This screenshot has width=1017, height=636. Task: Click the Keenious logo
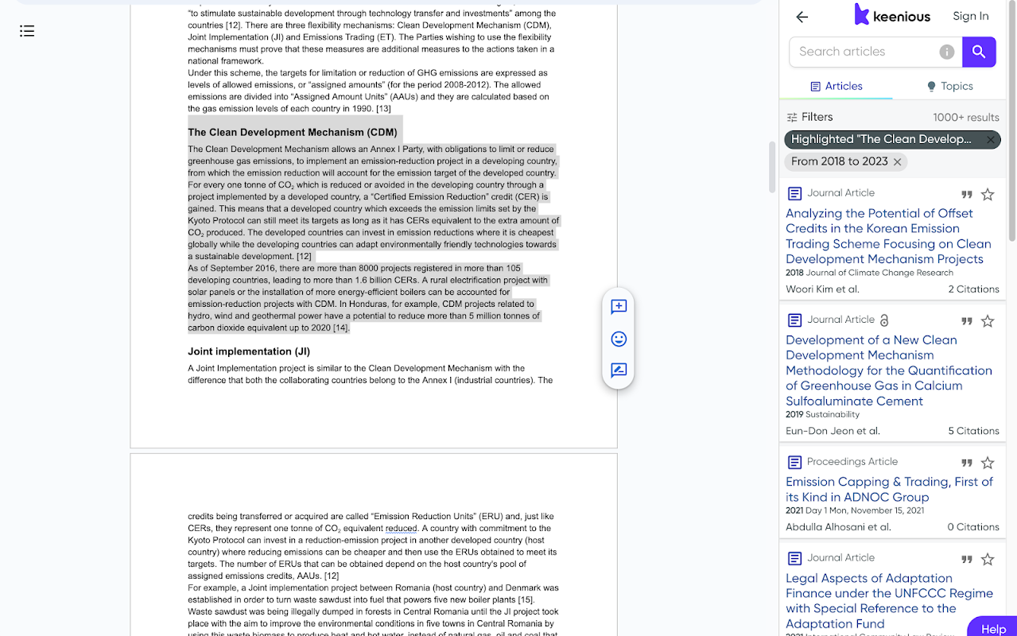(x=891, y=15)
